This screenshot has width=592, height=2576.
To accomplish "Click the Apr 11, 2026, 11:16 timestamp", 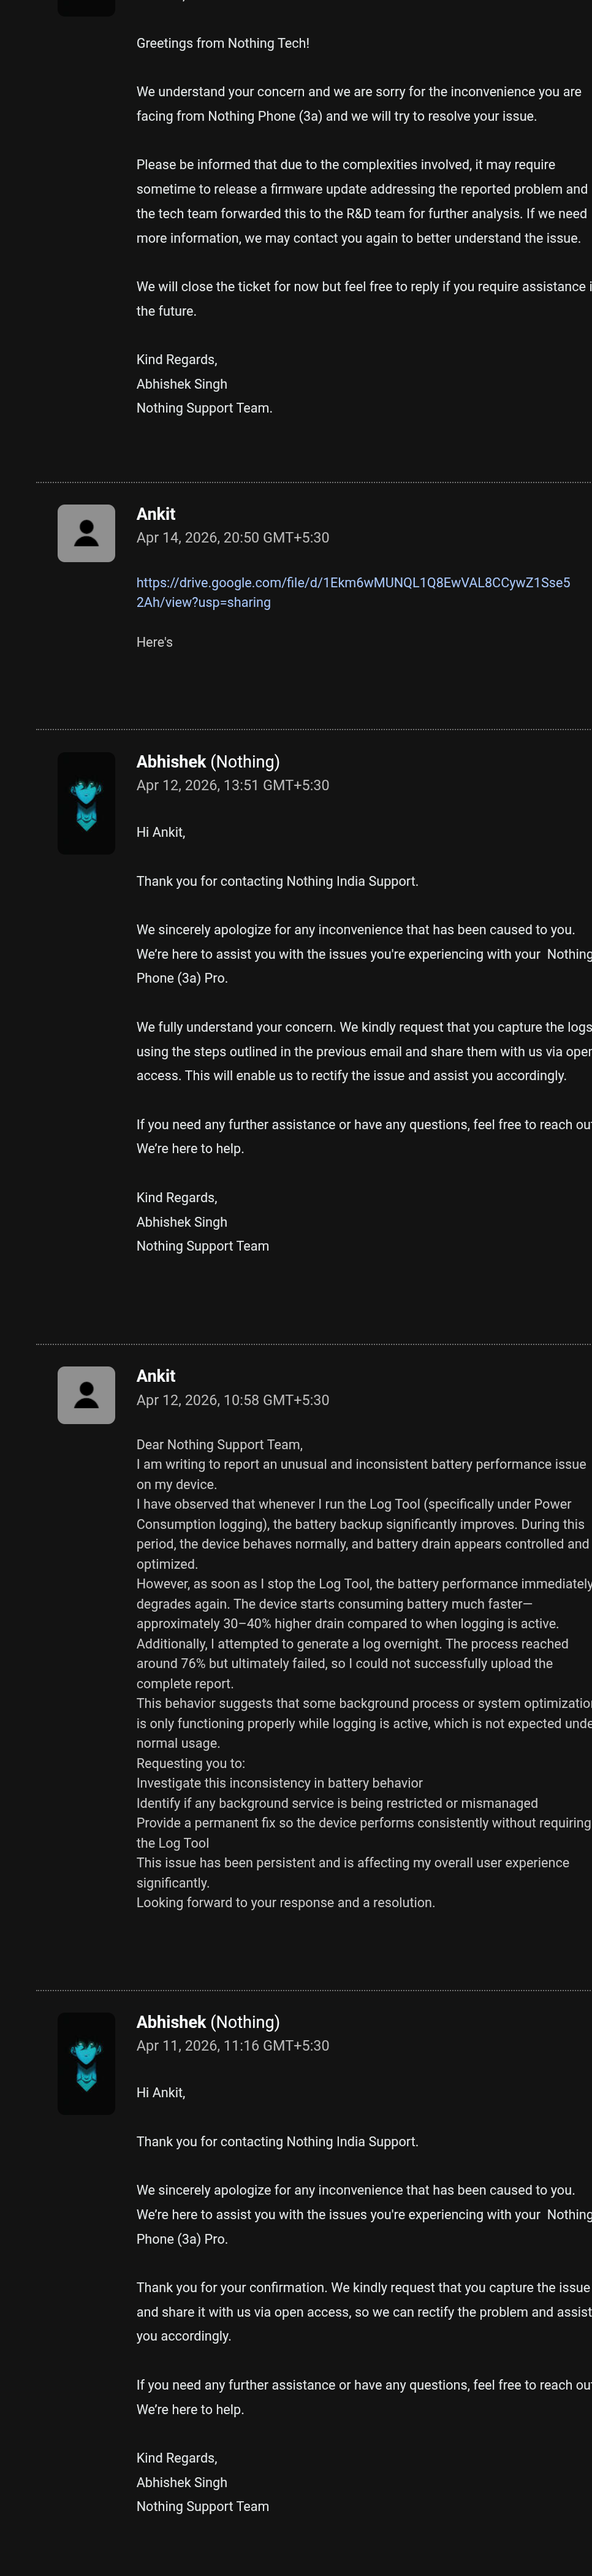I will pos(232,2046).
